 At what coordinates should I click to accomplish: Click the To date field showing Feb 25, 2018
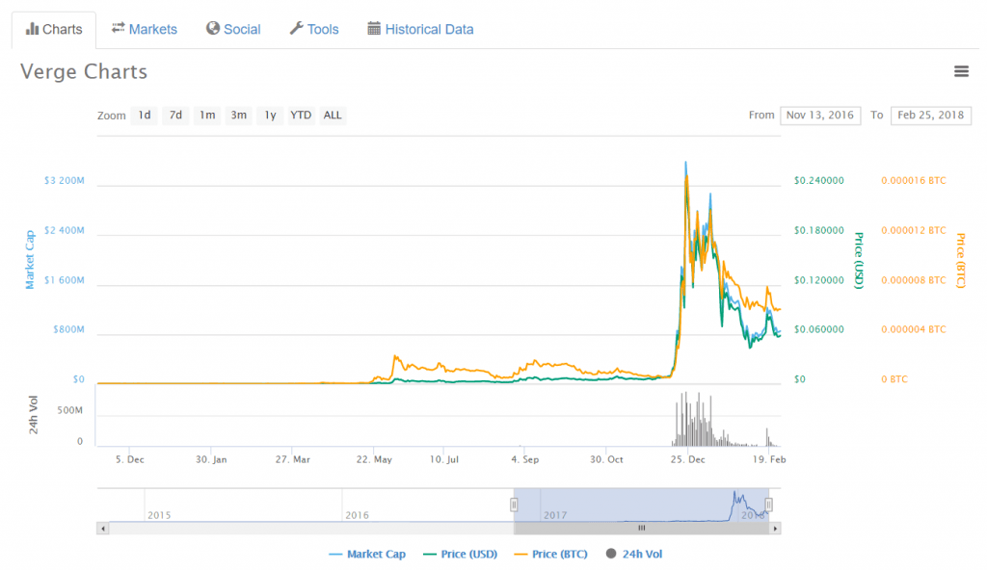point(931,115)
